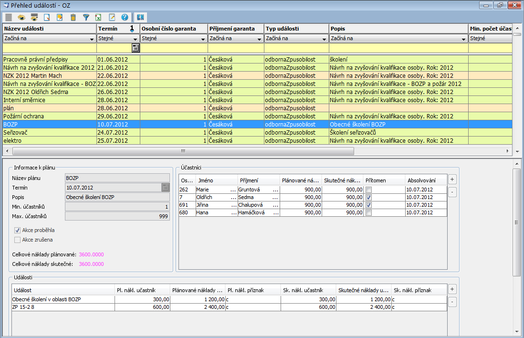Viewport: 524px width, 338px height.
Task: Click the list lines icon in toolbar
Action: (9, 17)
